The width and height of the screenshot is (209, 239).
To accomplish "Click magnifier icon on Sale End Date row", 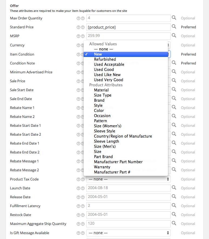I will pos(174,98).
